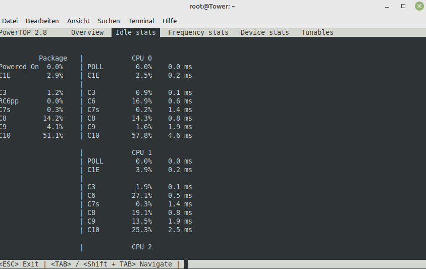The image size is (426, 269).
Task: Click Package C10 value 51.1%
Action: click(53, 135)
